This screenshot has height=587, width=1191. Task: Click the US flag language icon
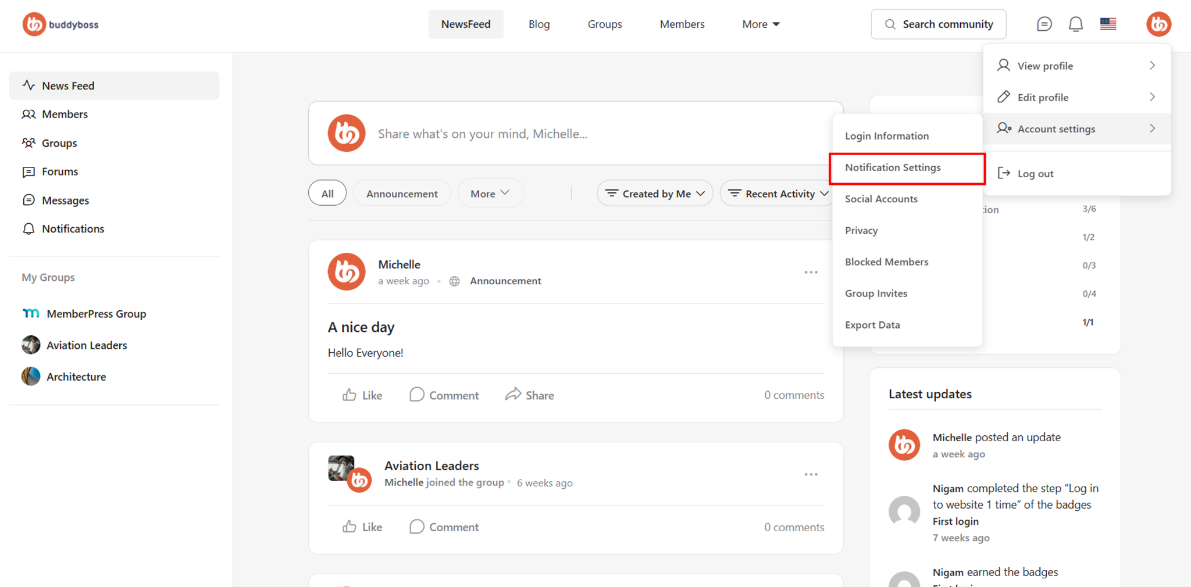1108,24
